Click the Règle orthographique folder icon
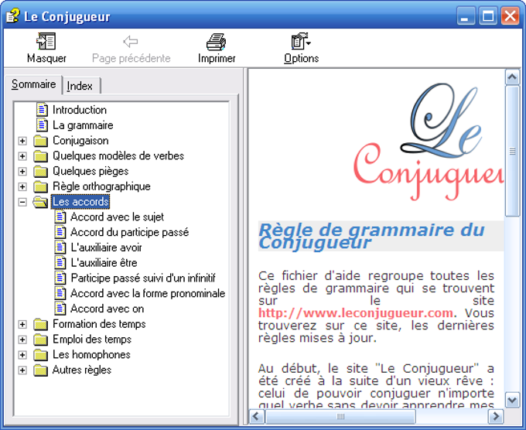Viewport: 526px width, 430px height. tap(40, 186)
